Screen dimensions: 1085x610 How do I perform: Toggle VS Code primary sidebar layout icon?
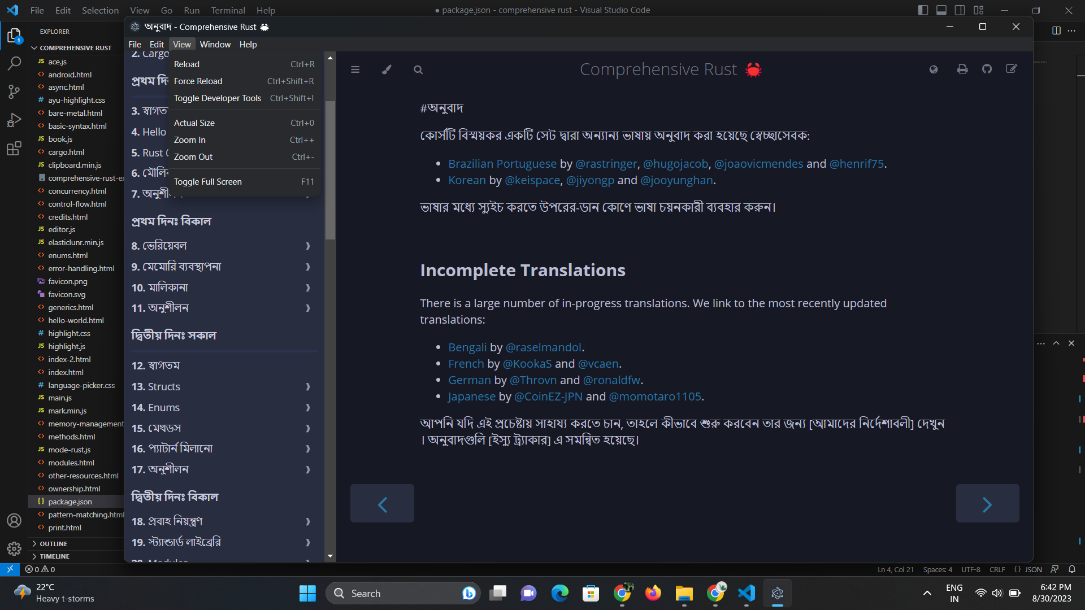(x=923, y=10)
